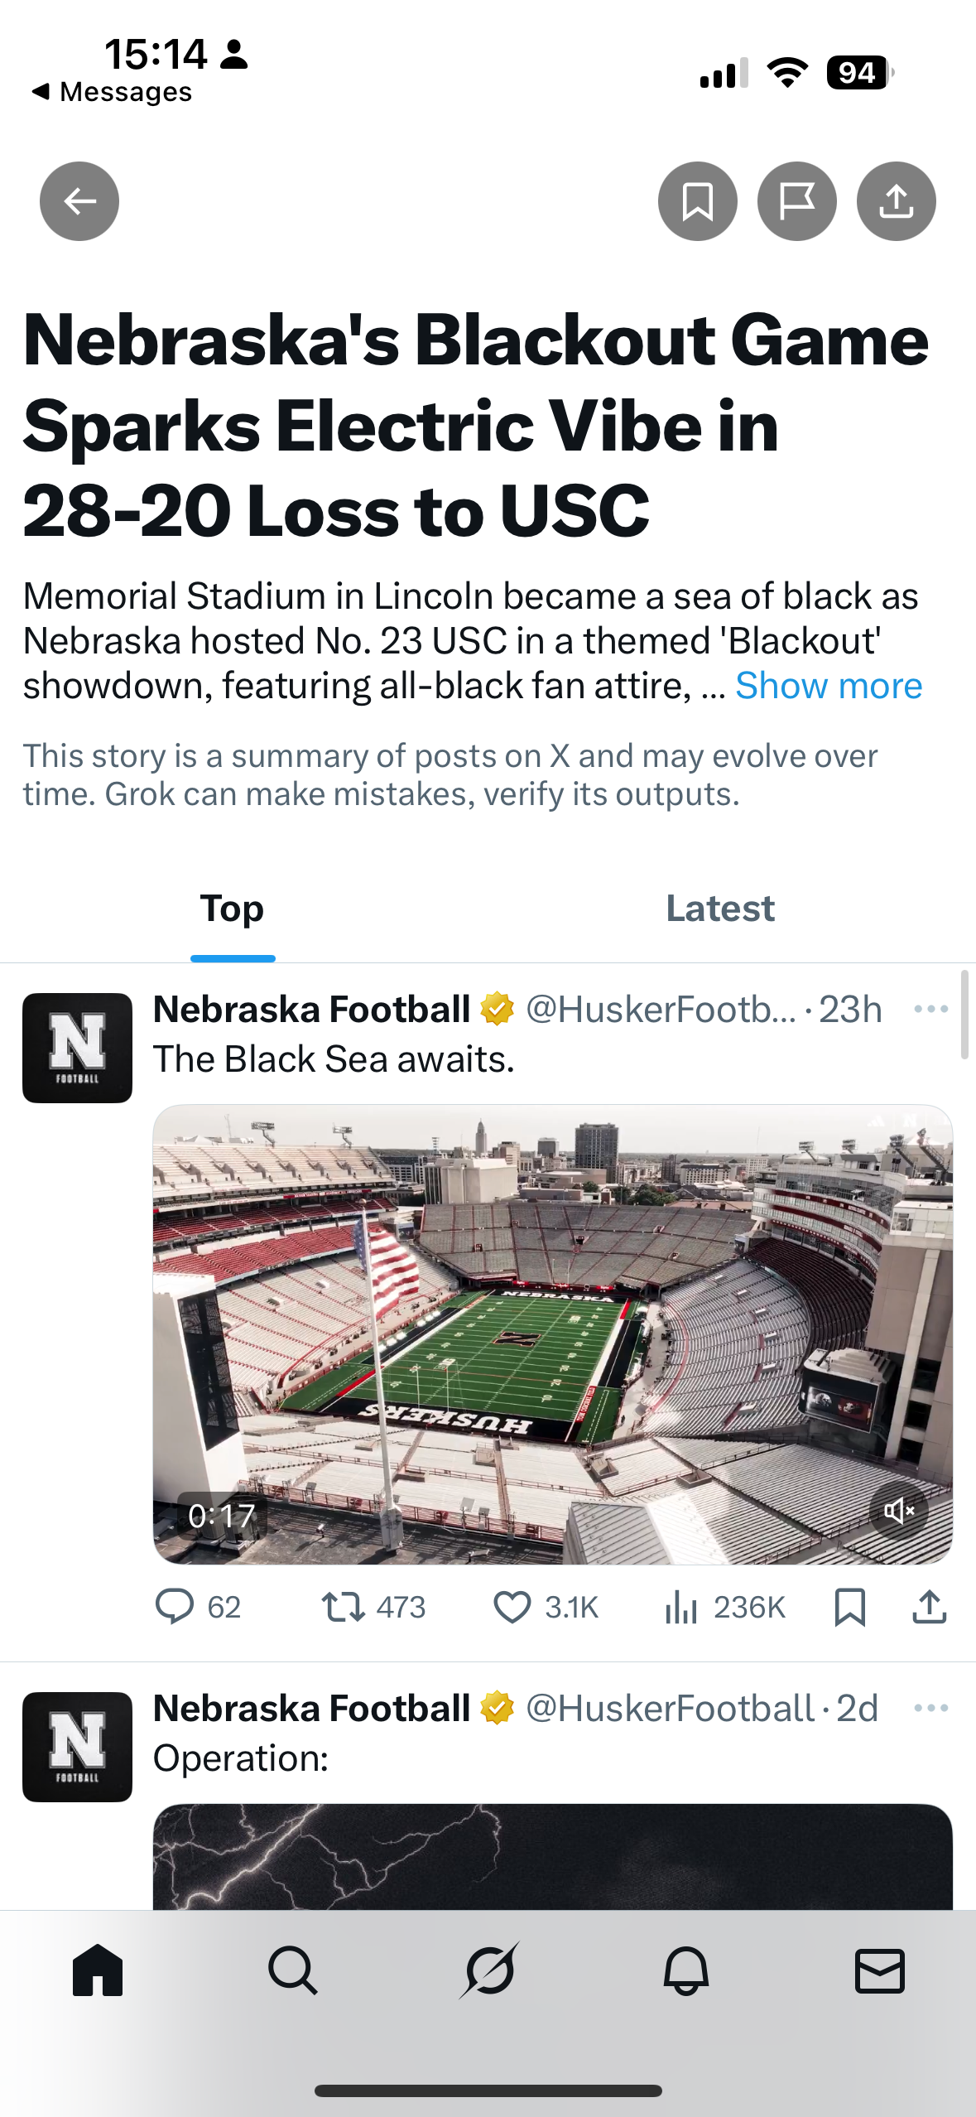
Task: Open the notifications bell tab
Action: [685, 1970]
